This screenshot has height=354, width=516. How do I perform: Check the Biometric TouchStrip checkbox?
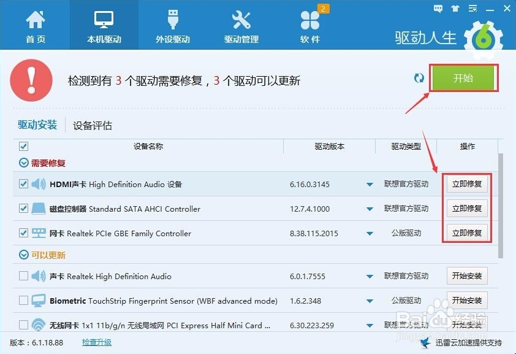pyautogui.click(x=23, y=301)
